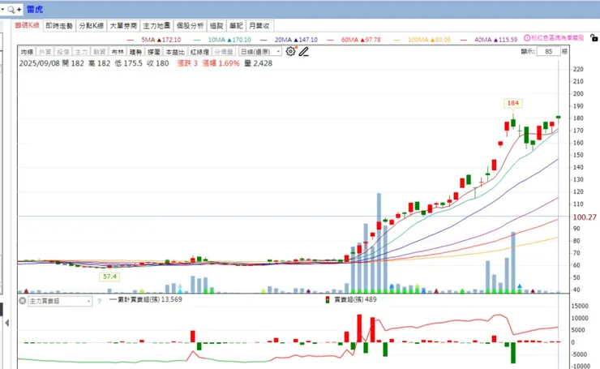Toggle the 擇星 overlay
The height and width of the screenshot is (369, 600).
pyautogui.click(x=154, y=52)
